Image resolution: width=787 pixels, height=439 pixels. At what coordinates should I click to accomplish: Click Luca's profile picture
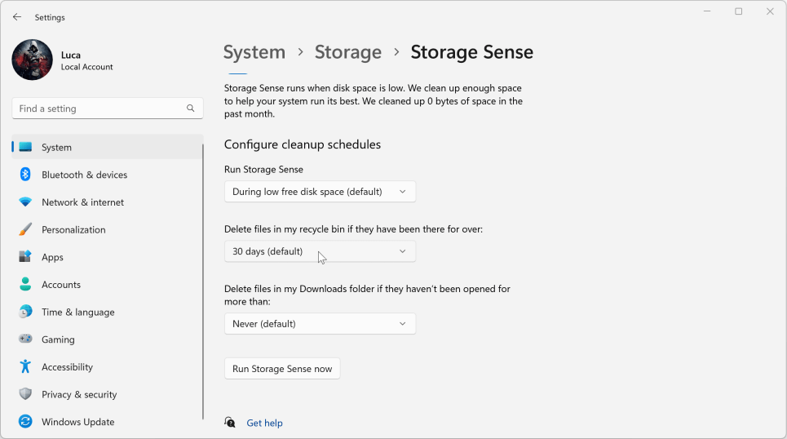tap(33, 60)
